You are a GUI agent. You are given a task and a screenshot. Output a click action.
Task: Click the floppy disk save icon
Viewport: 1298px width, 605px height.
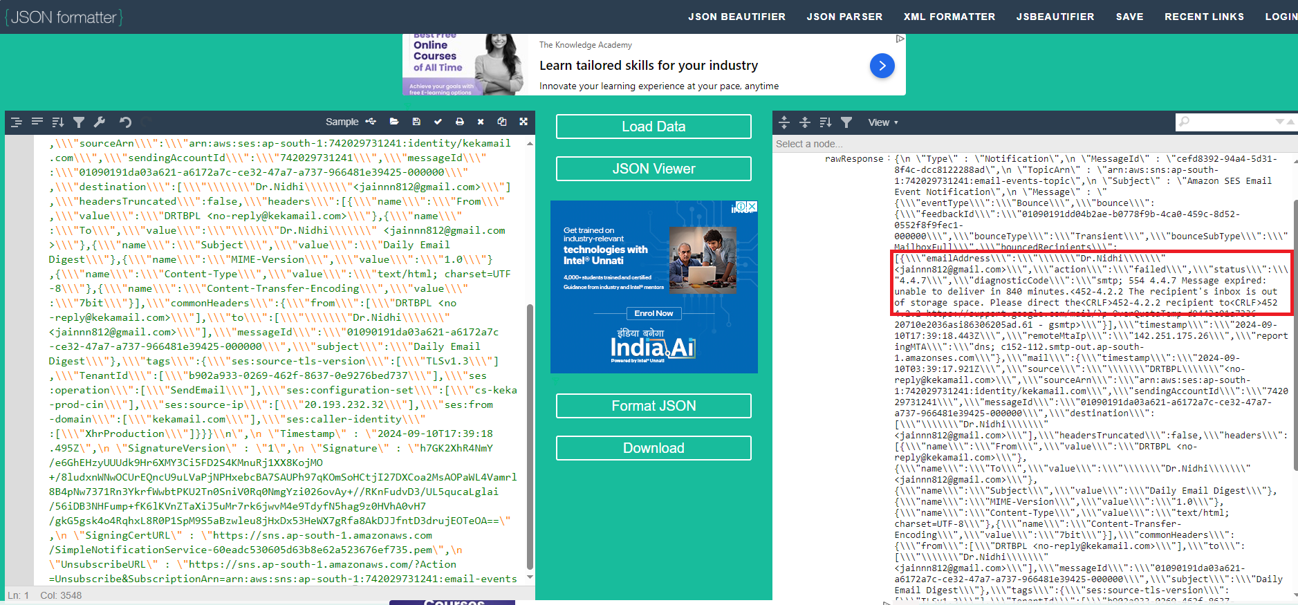point(416,122)
